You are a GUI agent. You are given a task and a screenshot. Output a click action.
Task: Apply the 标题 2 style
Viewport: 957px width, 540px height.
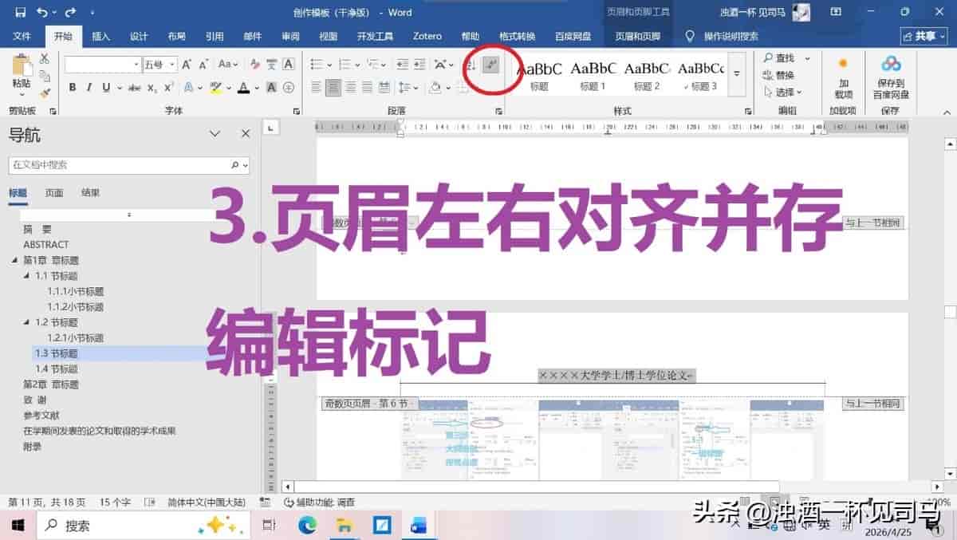(x=647, y=75)
